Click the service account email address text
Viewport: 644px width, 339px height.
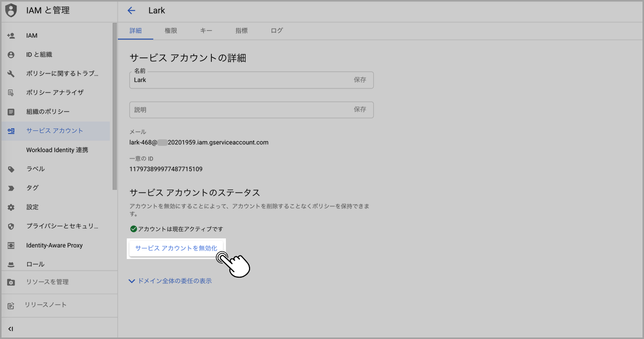coord(199,142)
